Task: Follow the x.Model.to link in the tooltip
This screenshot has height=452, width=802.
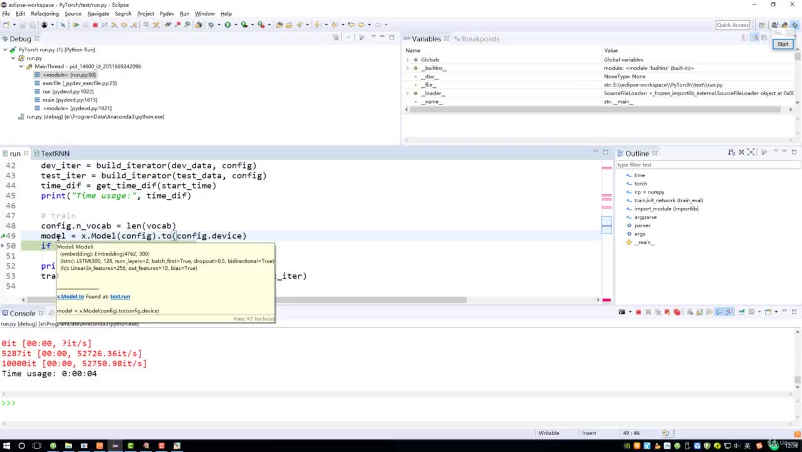Action: [70, 296]
